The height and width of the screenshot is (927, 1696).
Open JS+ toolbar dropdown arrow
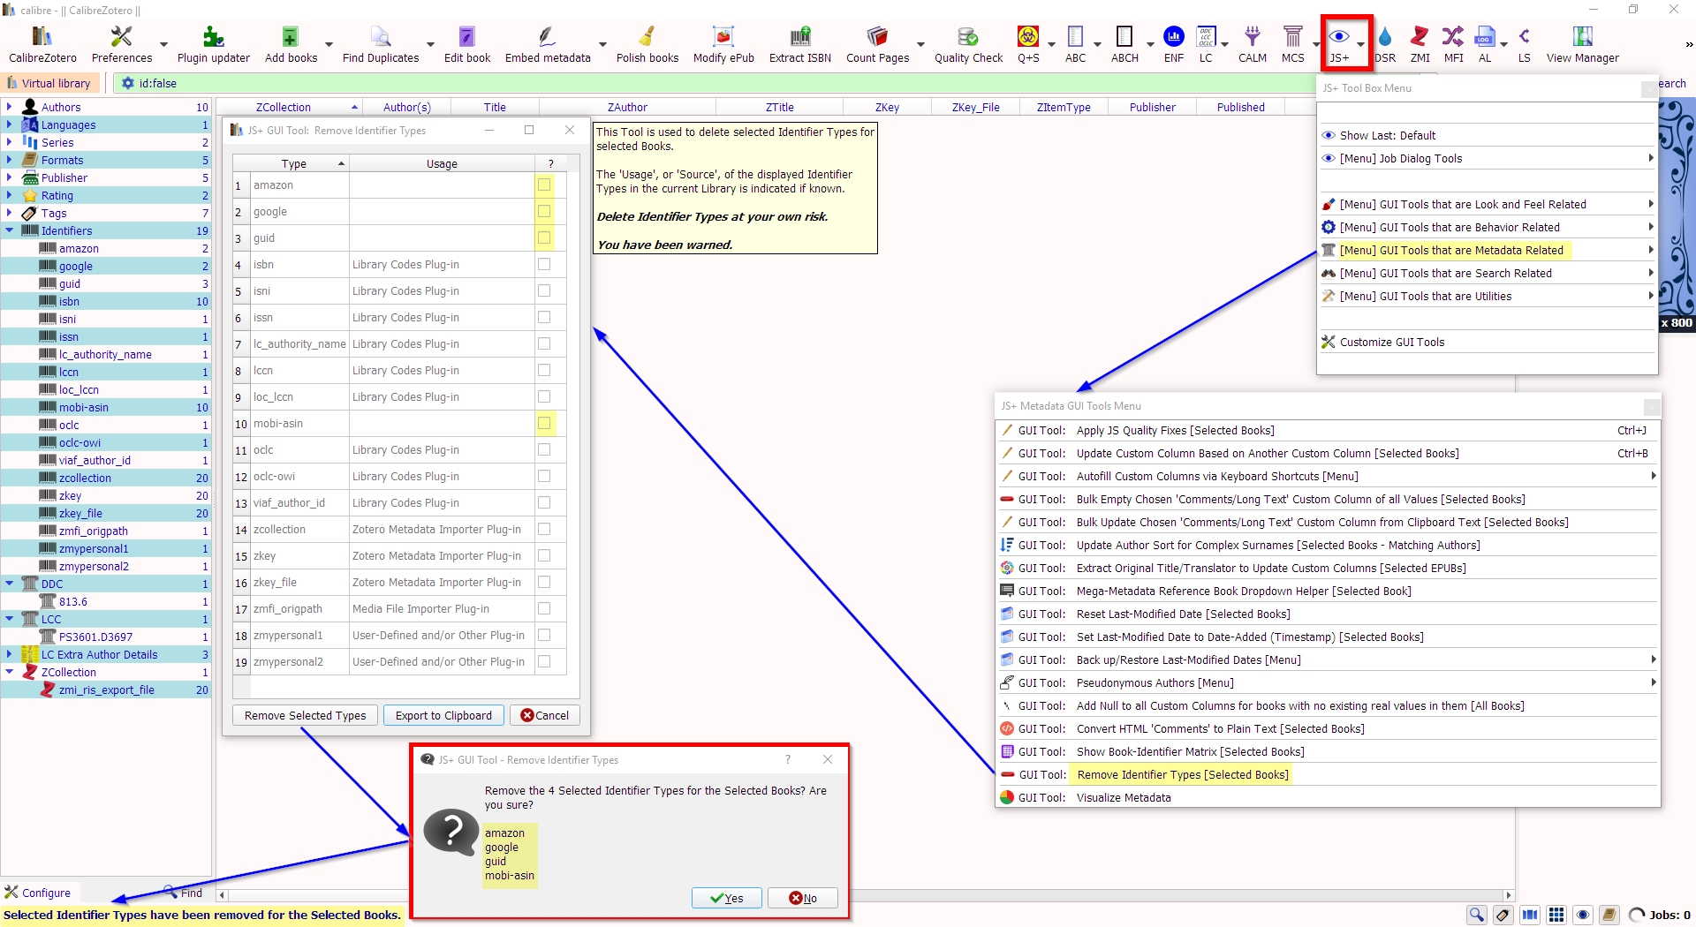(1360, 44)
